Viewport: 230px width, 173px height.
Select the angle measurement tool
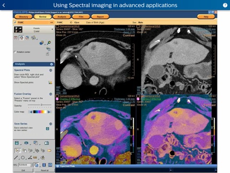pos(30,158)
